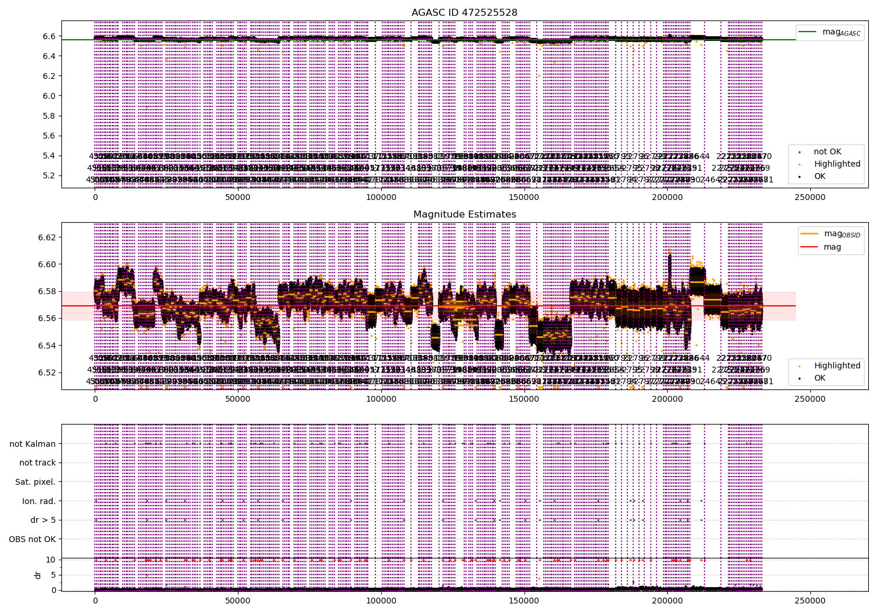Click the 6.60 y-axis tick label
This screenshot has height=614, width=877.
pos(47,264)
